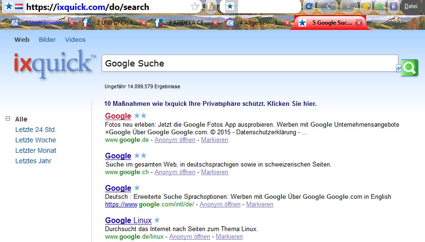Click the star beside Google Linux
425x242 pixels.
coord(157,220)
